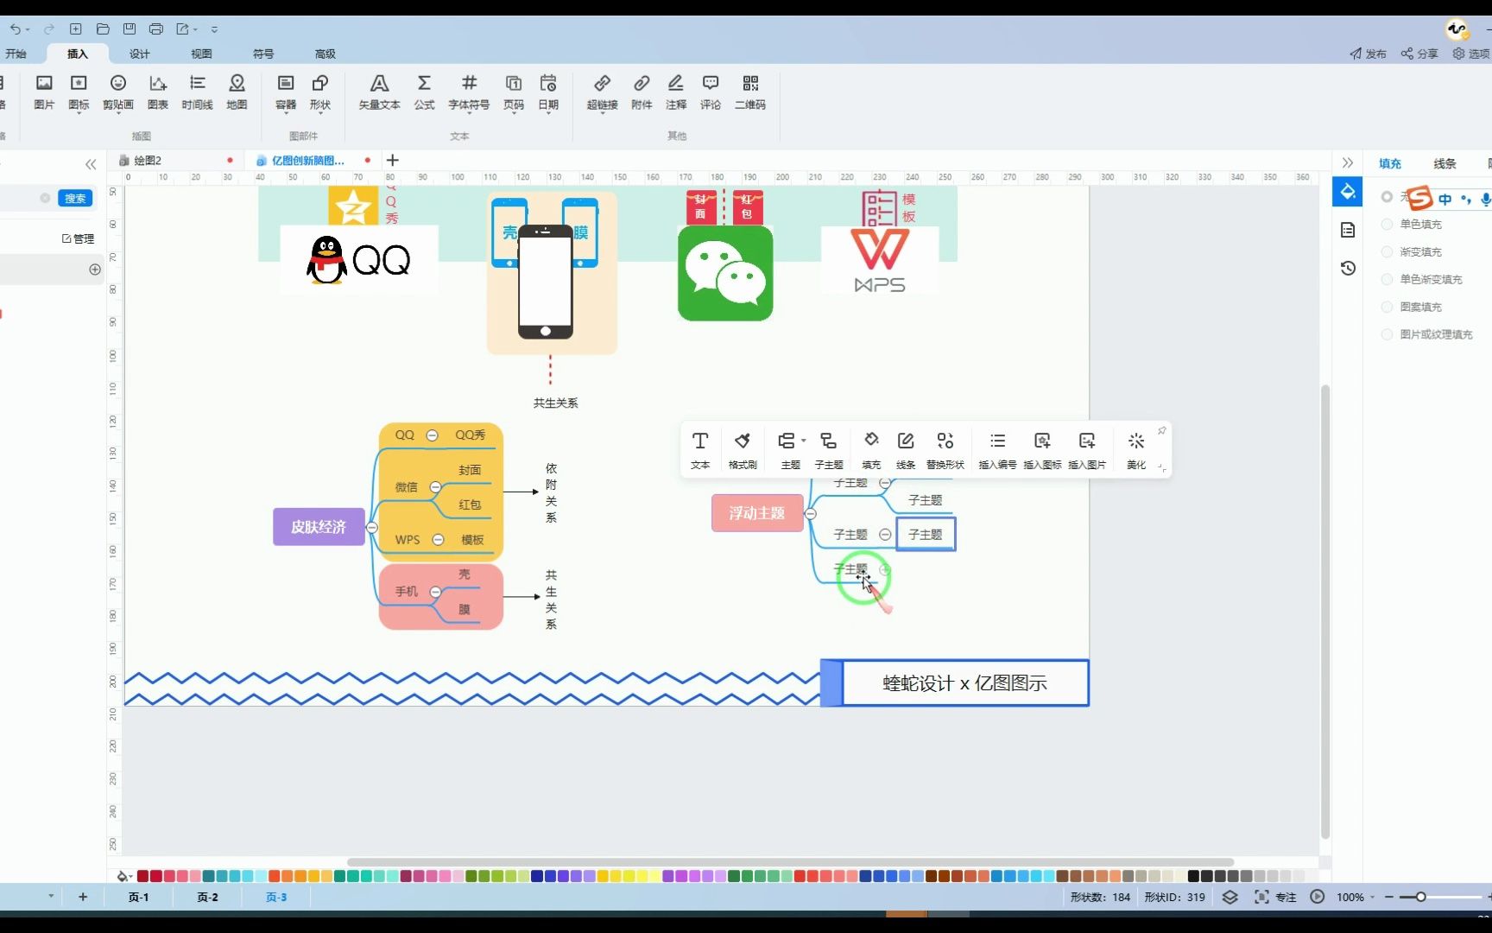The image size is (1492, 933).
Task: Toggle 专注 focus mode
Action: pyautogui.click(x=1275, y=898)
